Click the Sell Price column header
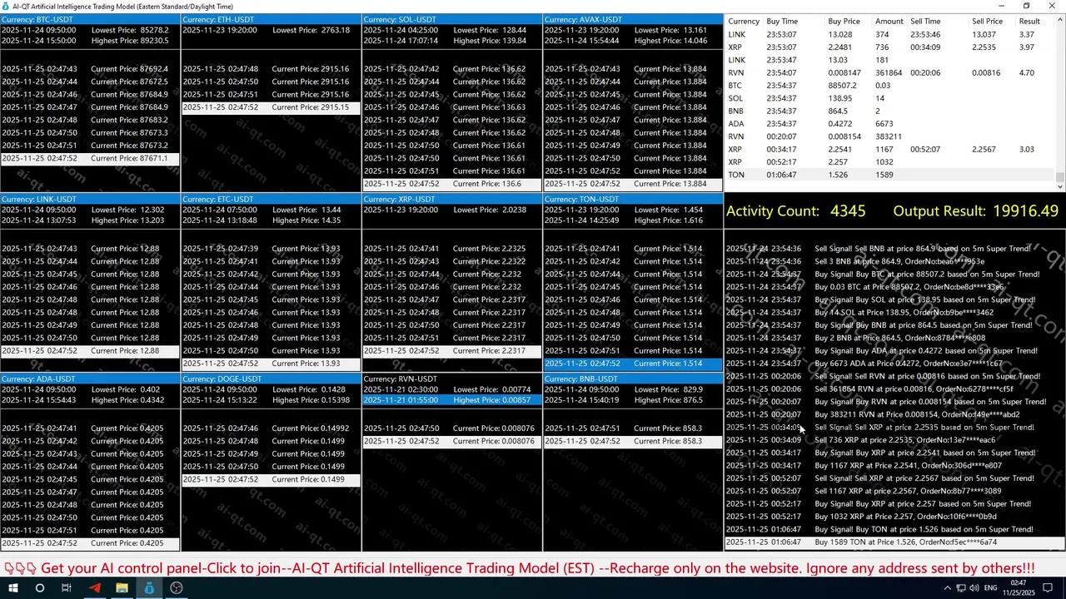Screen dimensions: 1066x599 [x=987, y=21]
